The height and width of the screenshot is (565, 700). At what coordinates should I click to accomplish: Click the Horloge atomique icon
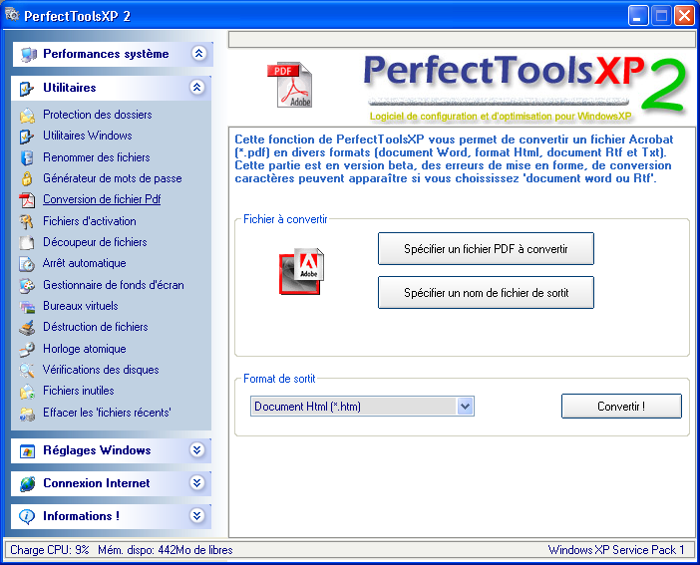(27, 349)
